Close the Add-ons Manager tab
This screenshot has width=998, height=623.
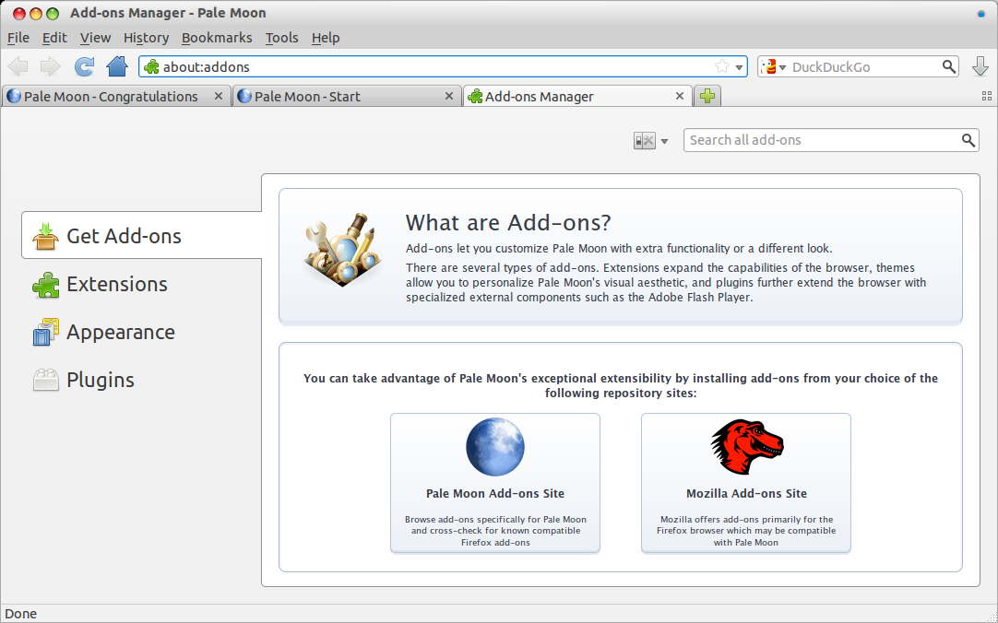[x=679, y=96]
